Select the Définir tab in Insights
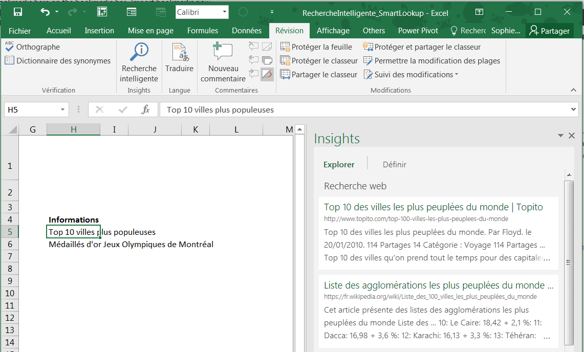Screen dimensions: 584x352 click(x=395, y=165)
